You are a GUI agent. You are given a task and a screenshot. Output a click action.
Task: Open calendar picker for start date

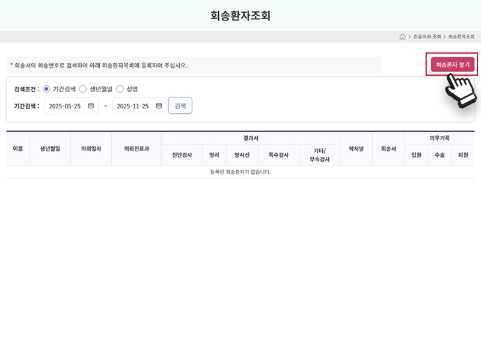click(x=91, y=106)
